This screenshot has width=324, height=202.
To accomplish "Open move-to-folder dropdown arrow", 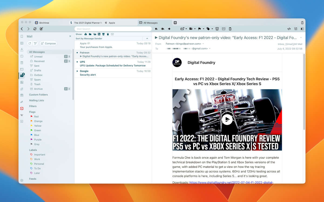I will click(195, 29).
